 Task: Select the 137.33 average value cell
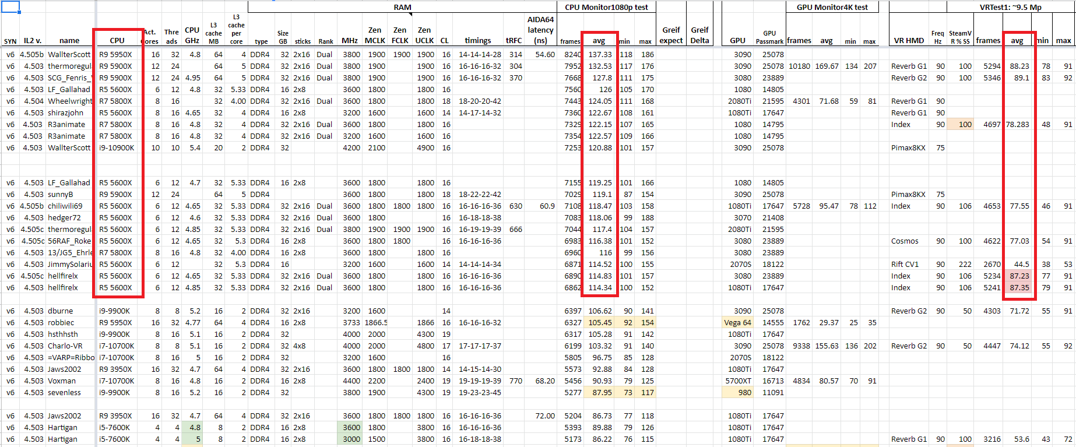tap(600, 54)
